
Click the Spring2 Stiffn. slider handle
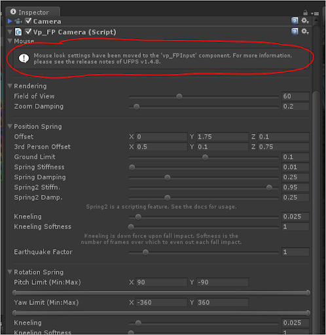coord(269,188)
